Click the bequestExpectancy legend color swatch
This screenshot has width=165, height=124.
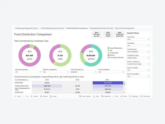(x=109, y=48)
